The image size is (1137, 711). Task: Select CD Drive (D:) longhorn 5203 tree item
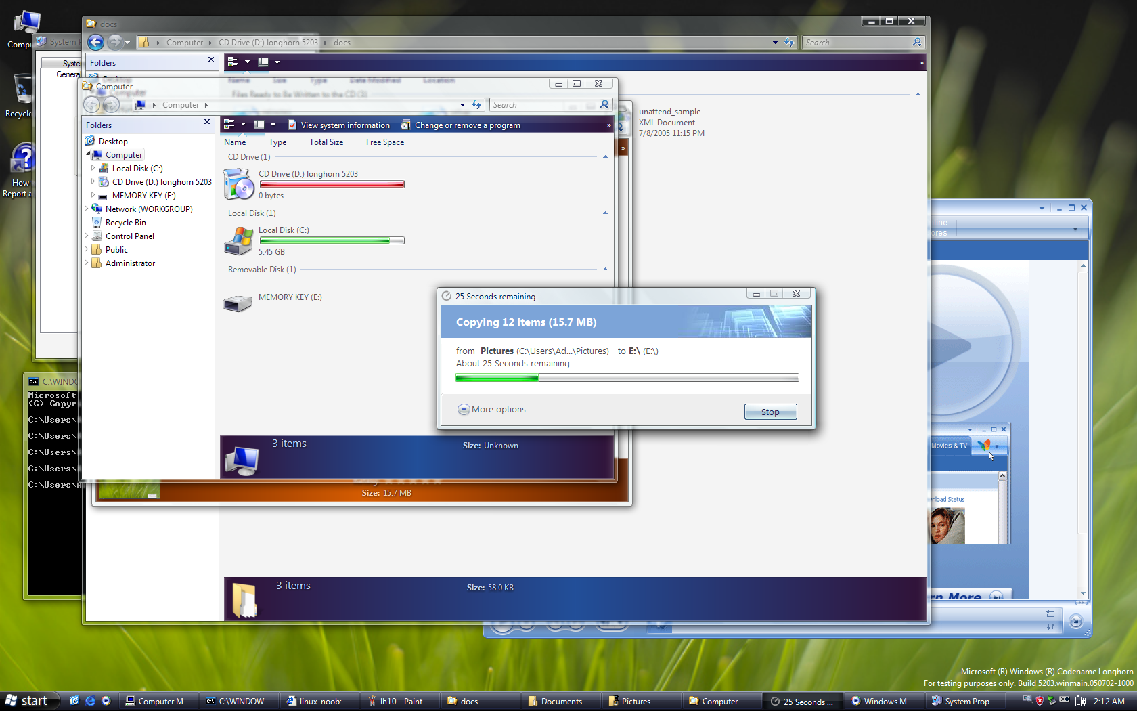[x=162, y=182]
